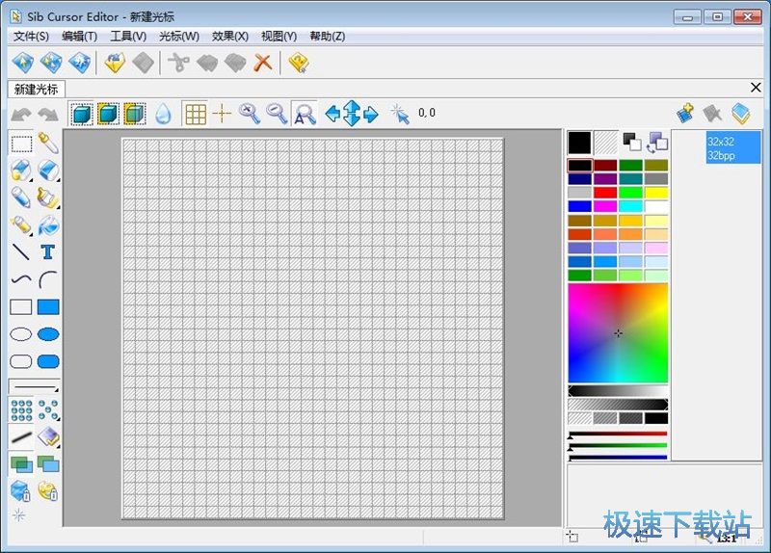Click the red X delete icon
The image size is (771, 553).
[262, 64]
